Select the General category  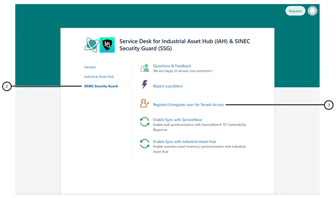click(90, 67)
